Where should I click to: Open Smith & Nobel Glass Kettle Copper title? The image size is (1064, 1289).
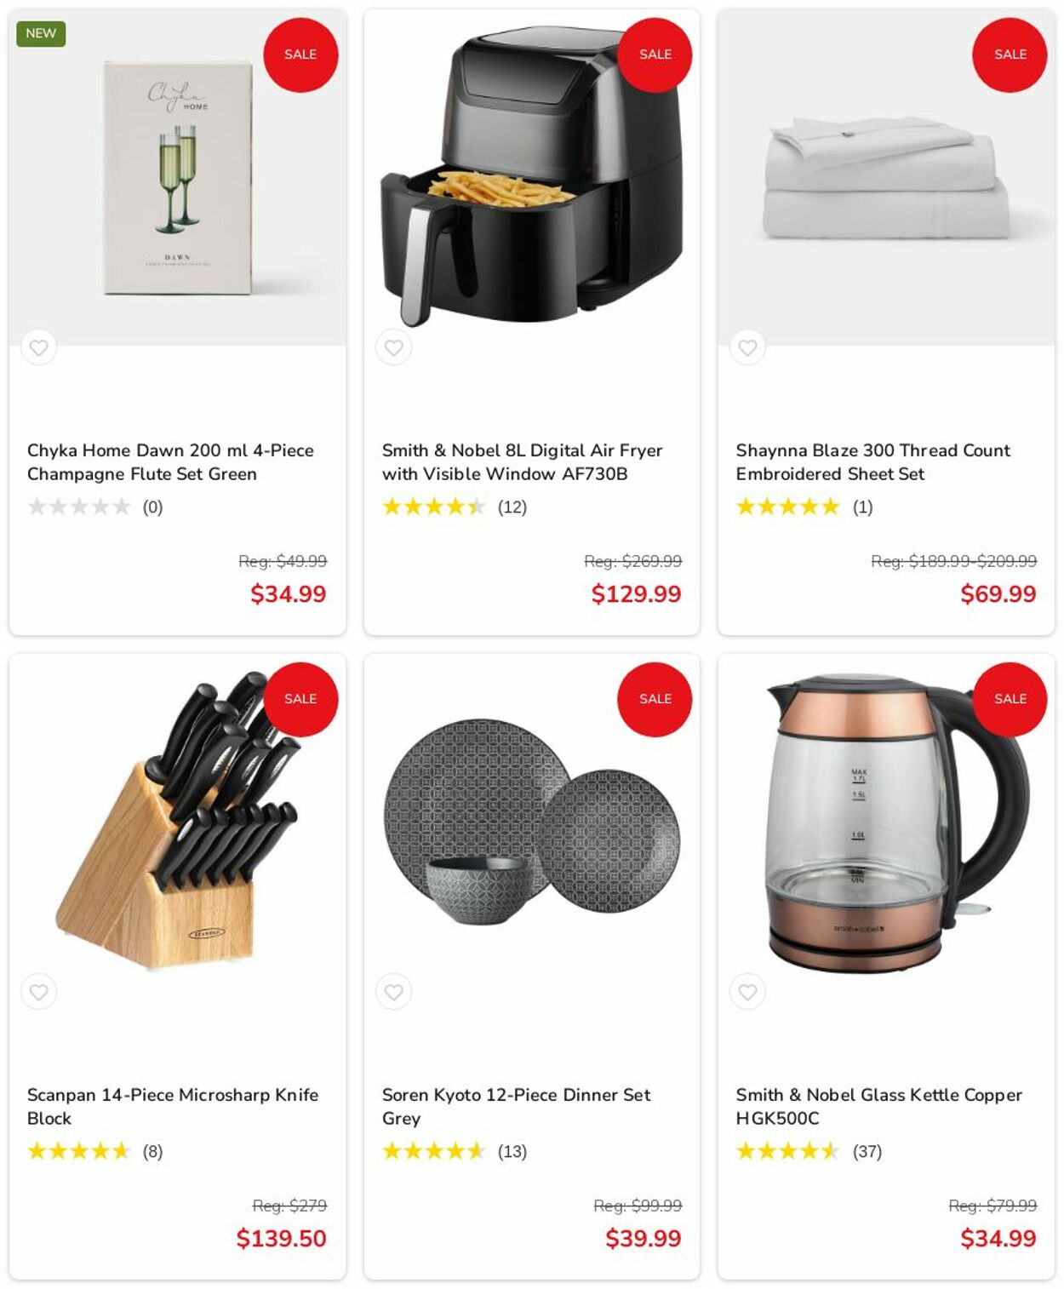coord(878,1107)
